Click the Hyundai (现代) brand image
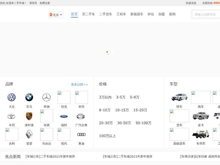 coord(64,134)
